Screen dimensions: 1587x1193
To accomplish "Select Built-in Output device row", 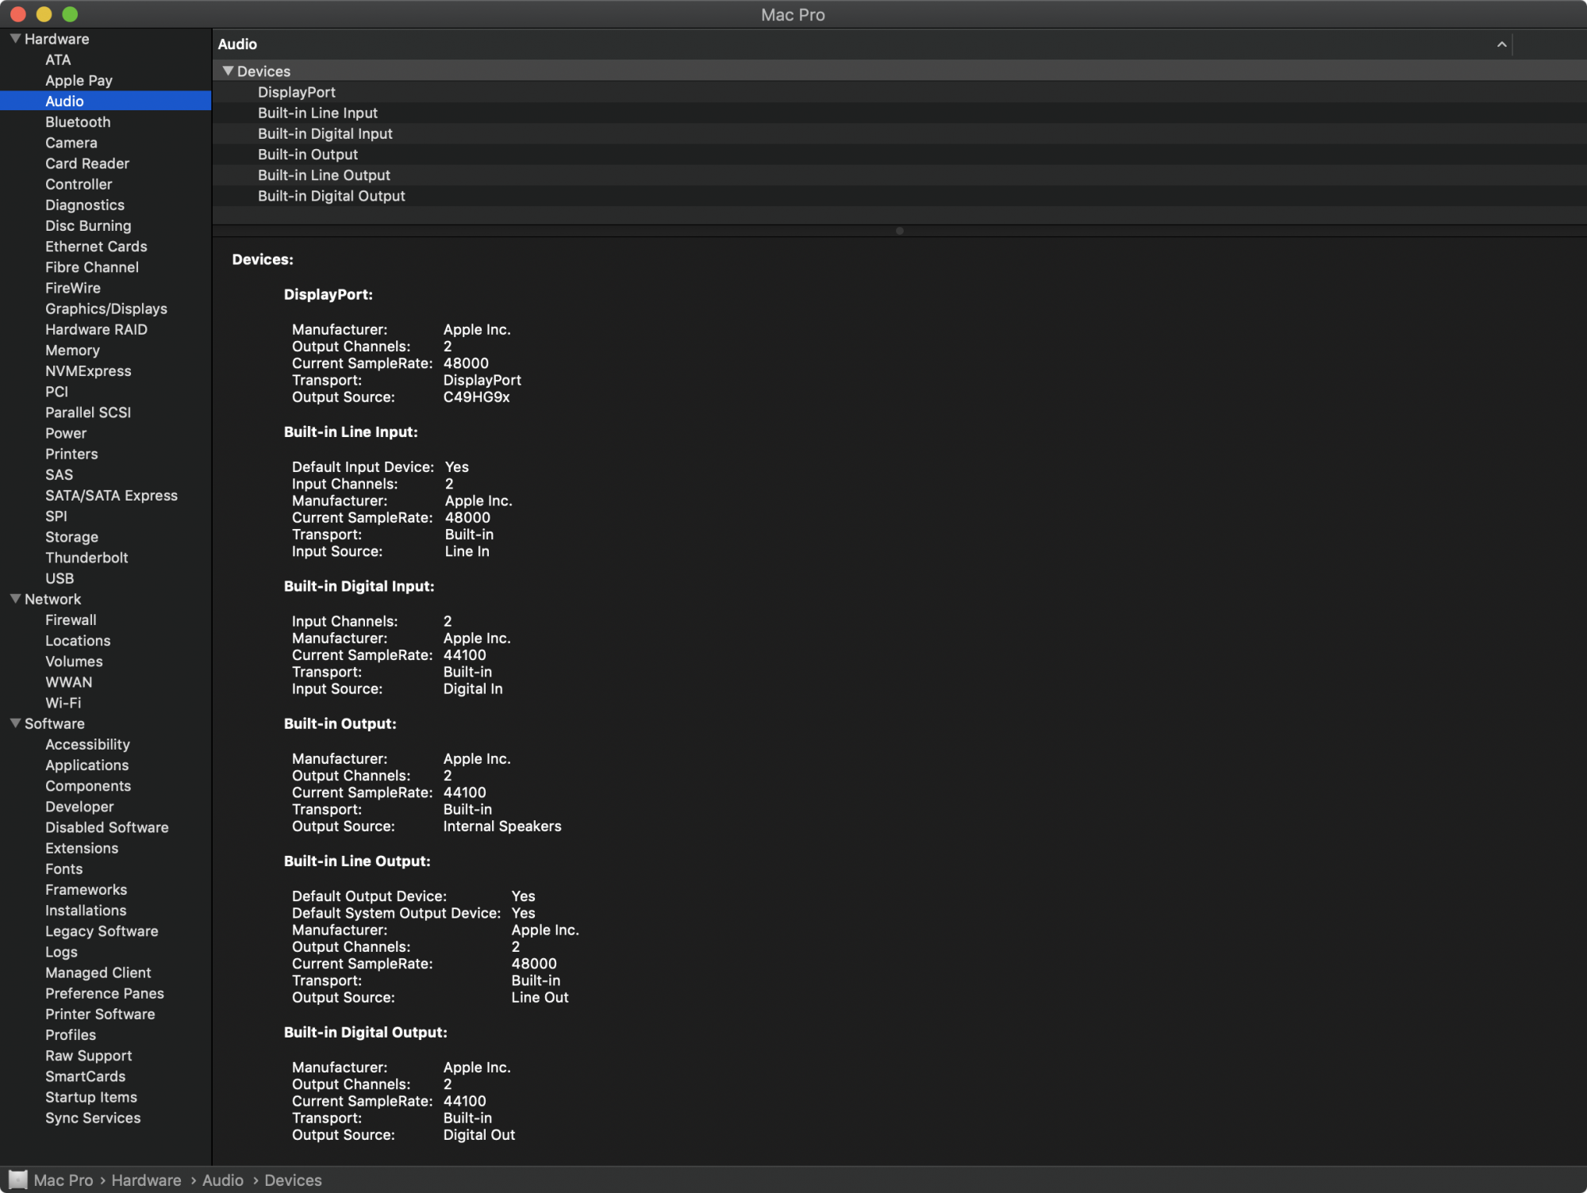I will coord(900,154).
